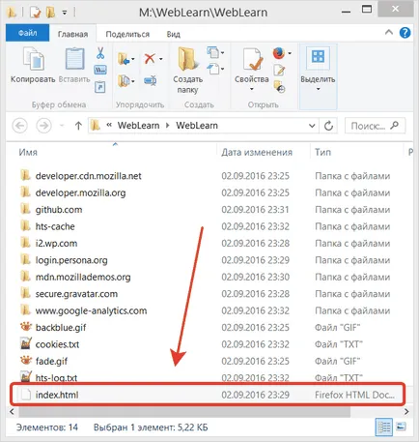Click the Поиск search input field
The height and width of the screenshot is (442, 419).
[x=369, y=126]
